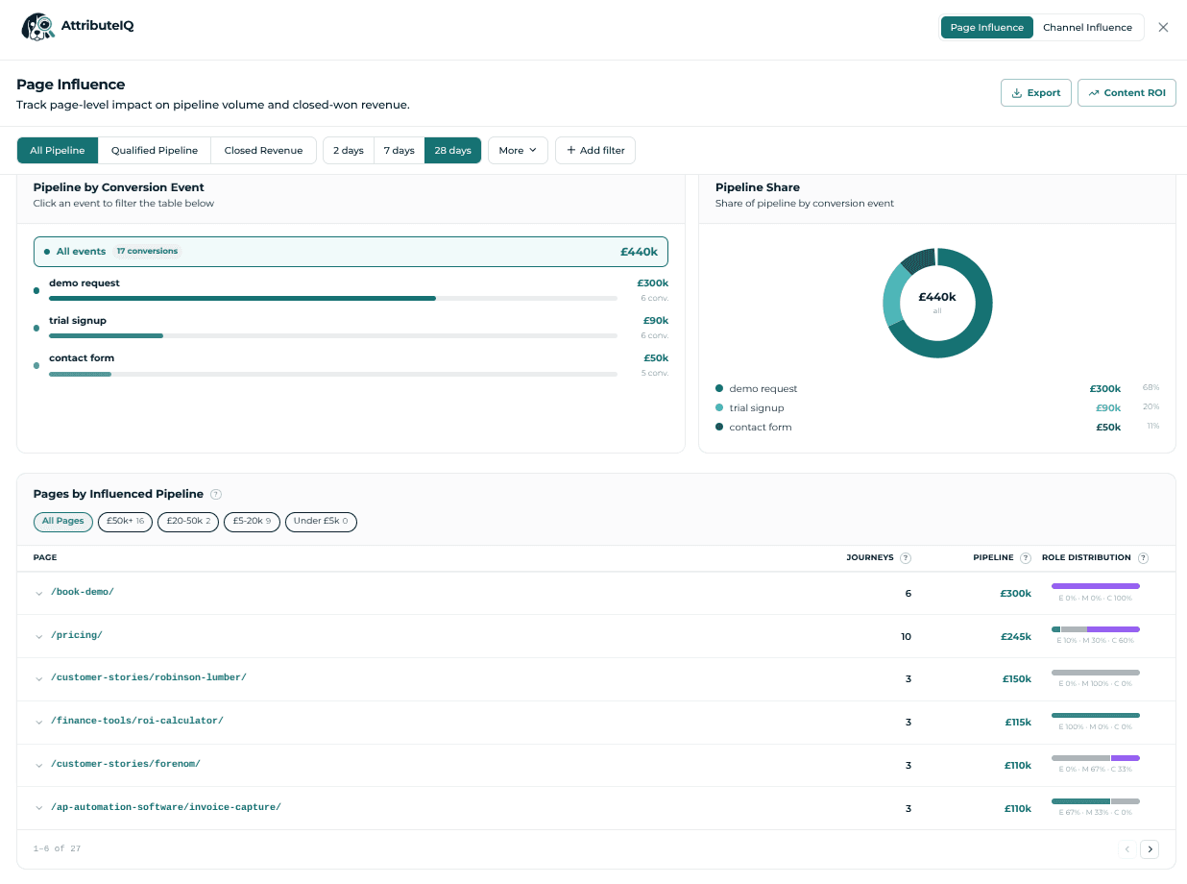This screenshot has height=884, width=1187.
Task: Click the AttributeIQ dog logo
Action: [x=37, y=27]
